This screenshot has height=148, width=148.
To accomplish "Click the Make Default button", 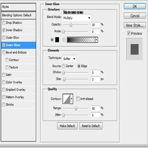I will 67,126.
